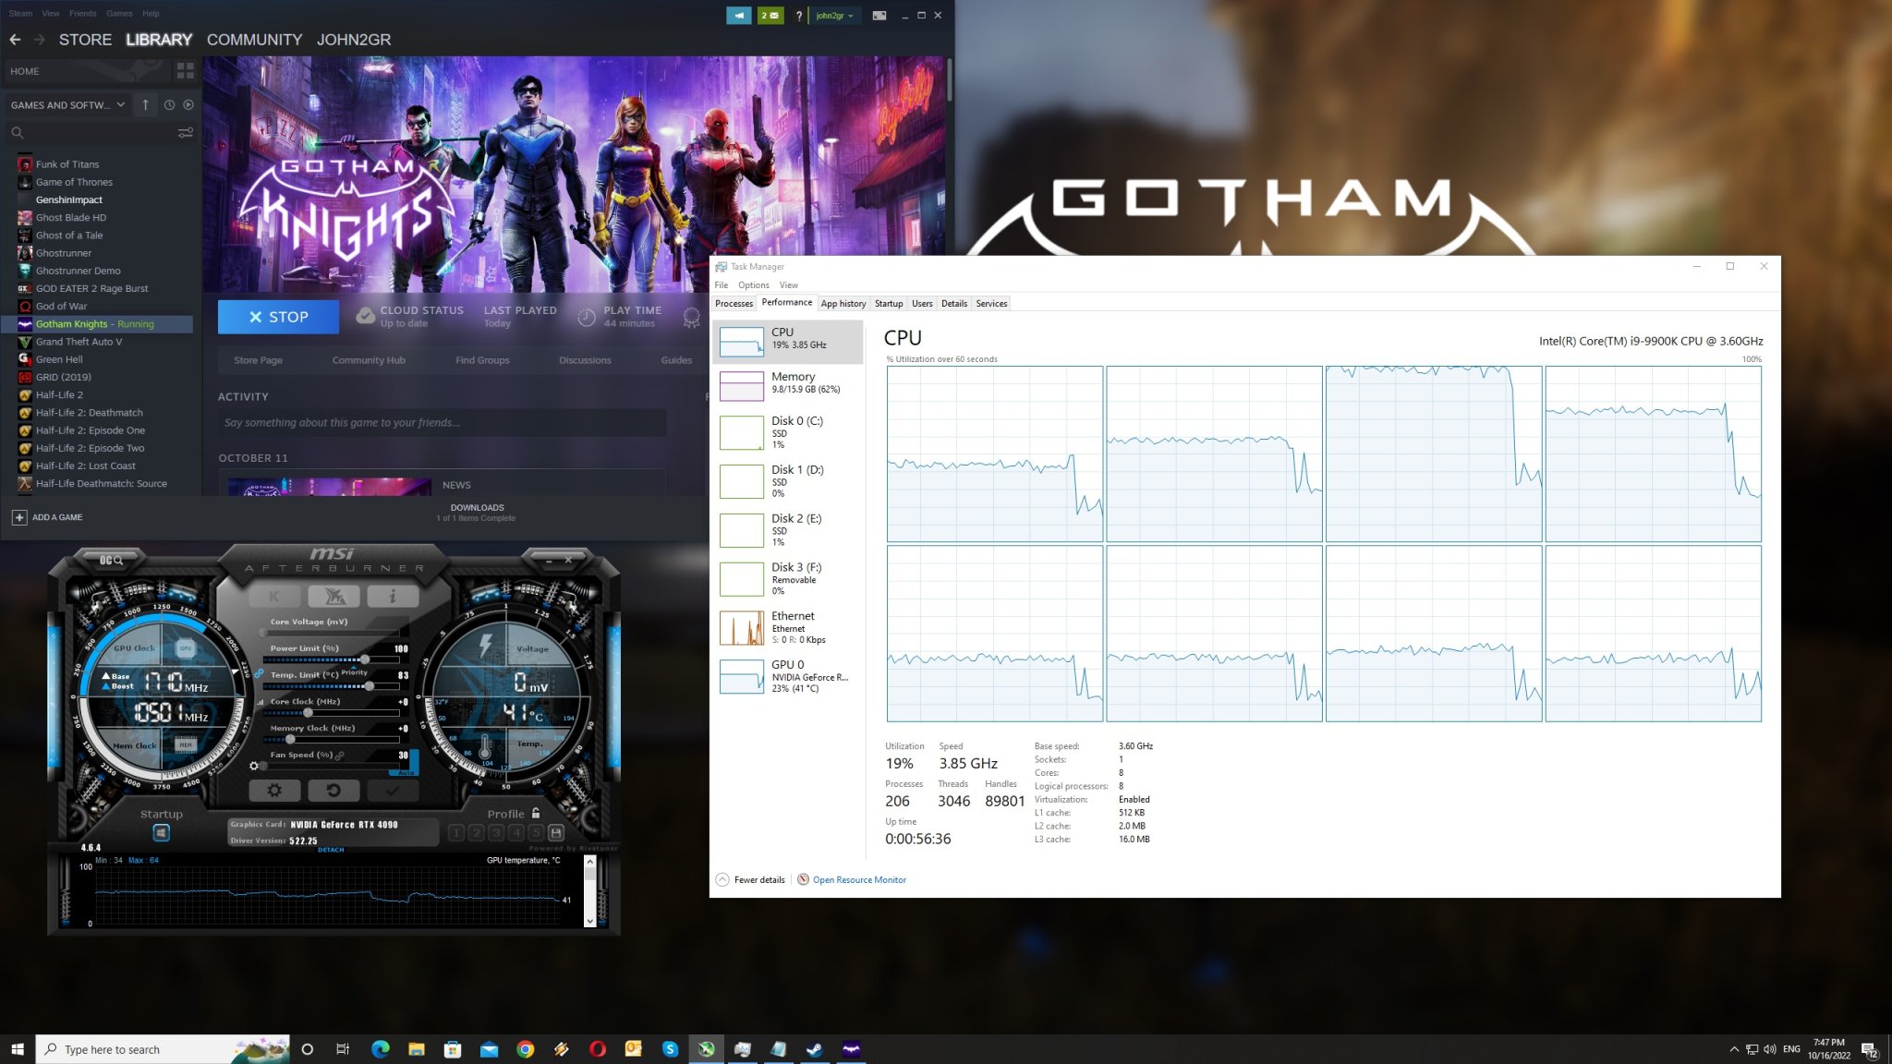Click the reset icon in Afterburner
This screenshot has height=1064, width=1892.
point(334,791)
